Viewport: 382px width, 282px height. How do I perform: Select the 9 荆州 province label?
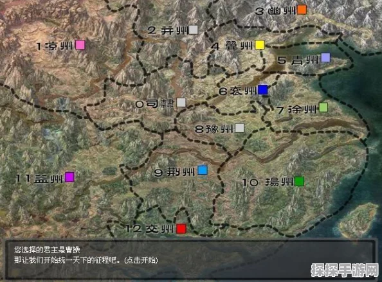175,172
